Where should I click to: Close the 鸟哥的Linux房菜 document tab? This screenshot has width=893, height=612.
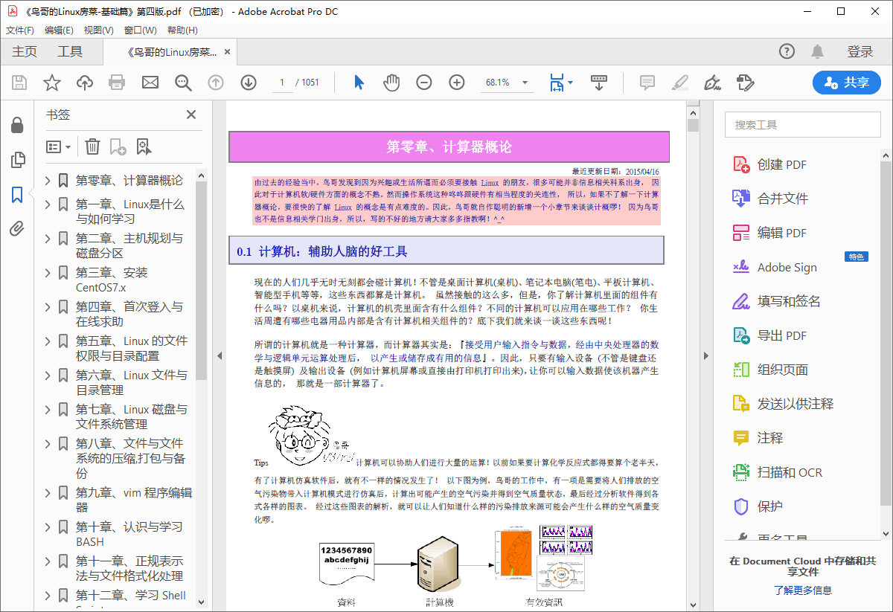coord(228,53)
